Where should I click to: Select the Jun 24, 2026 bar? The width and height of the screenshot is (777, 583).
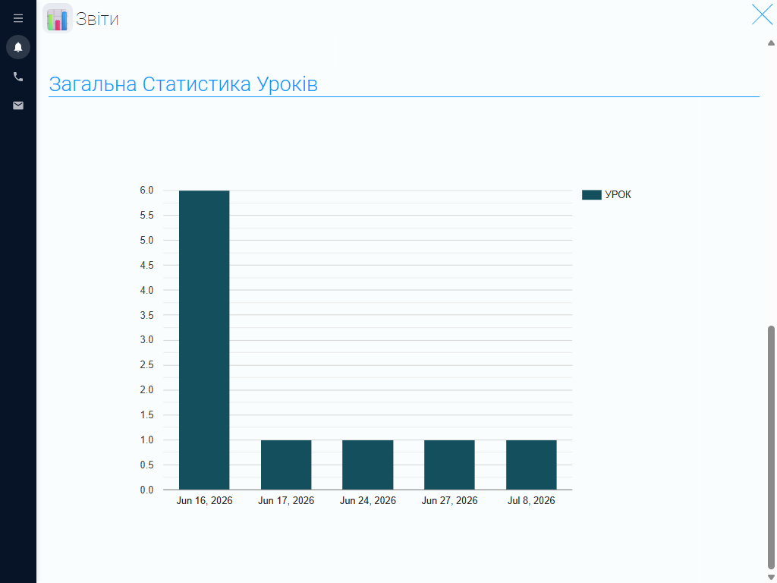pos(368,465)
